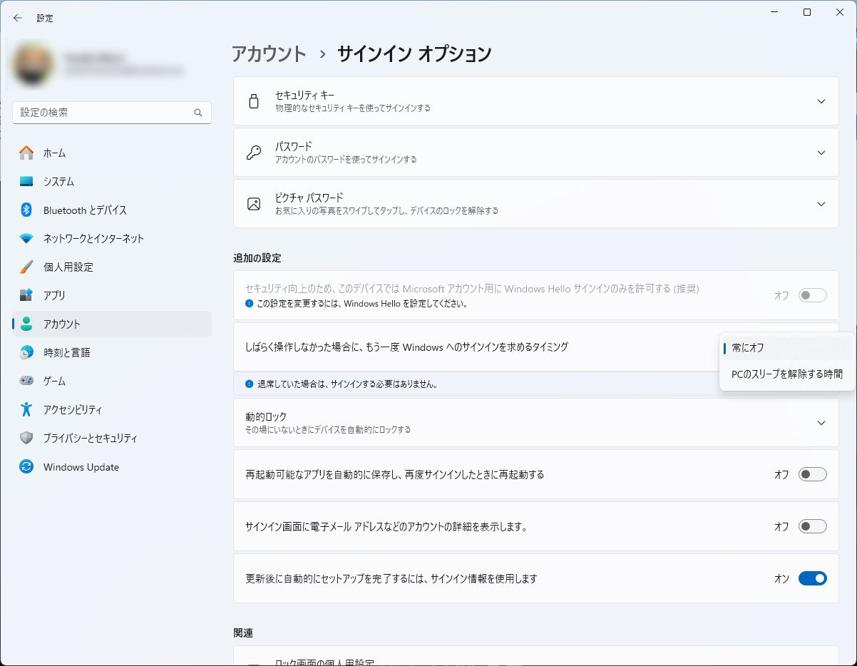Image resolution: width=857 pixels, height=666 pixels.
Task: Click the プライバシーとセキュリティ shield icon
Action: 26,438
